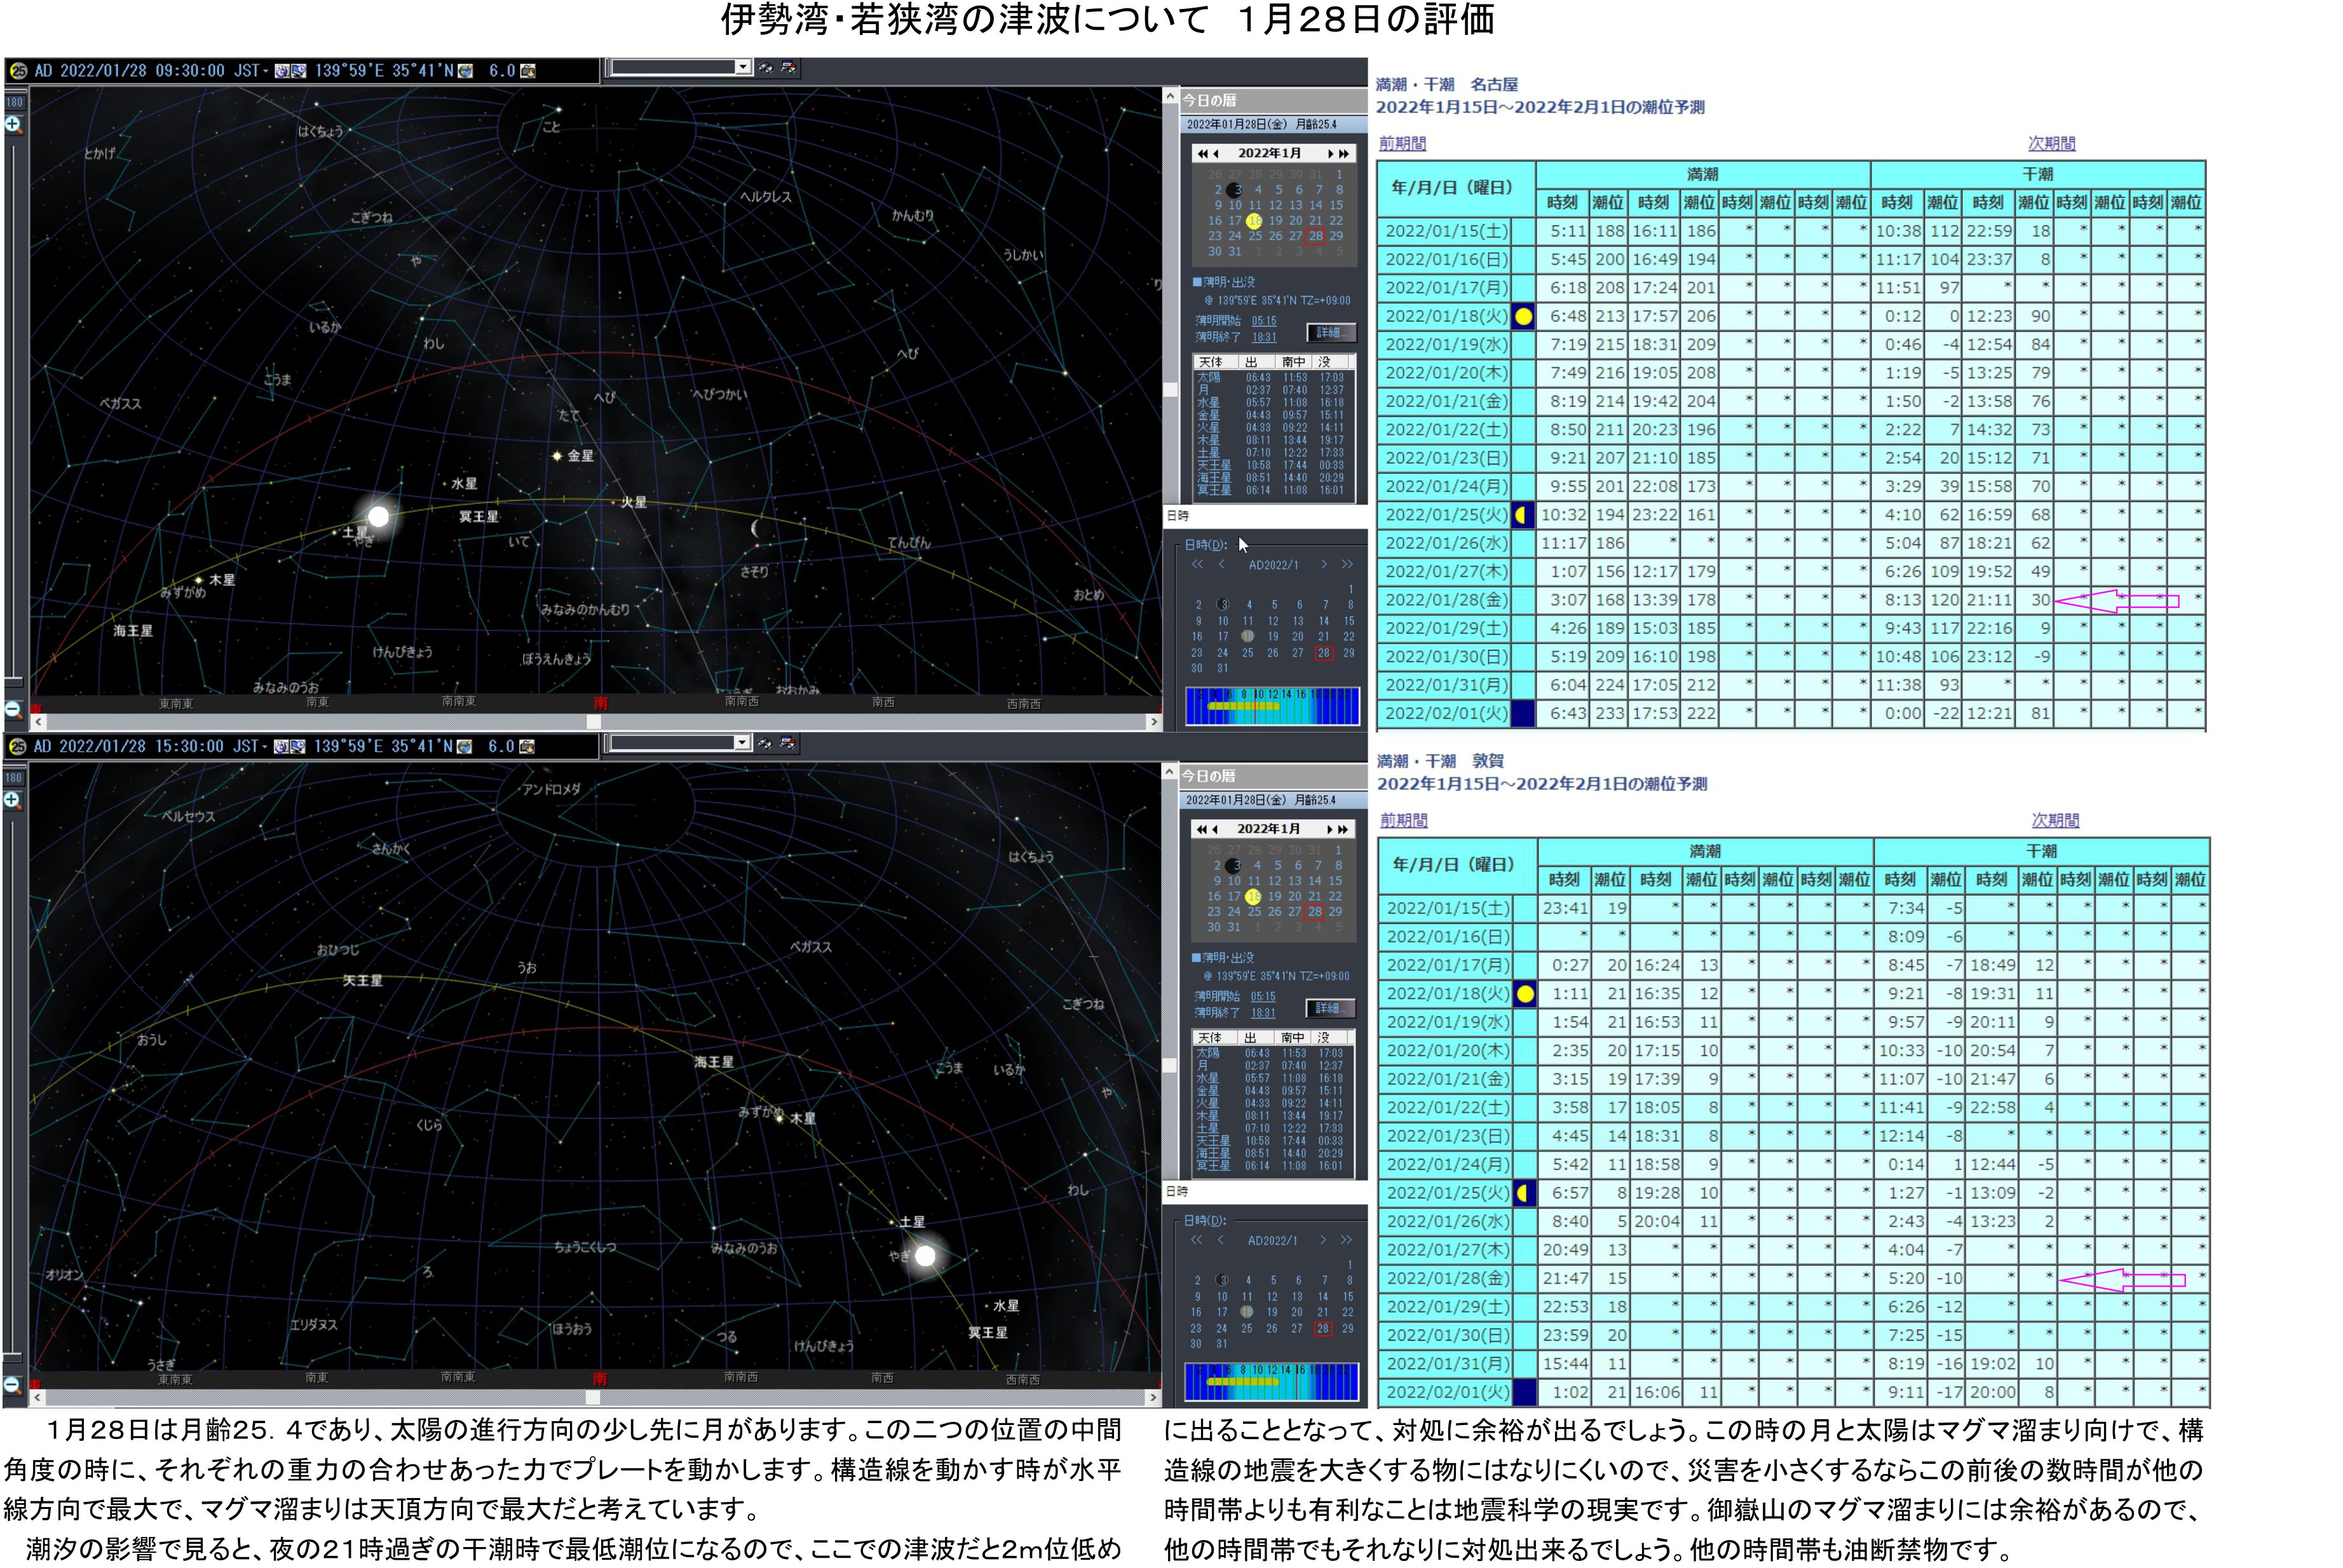Open the empty combo box dropdown in the 15:30 chart toolbar

(x=742, y=742)
